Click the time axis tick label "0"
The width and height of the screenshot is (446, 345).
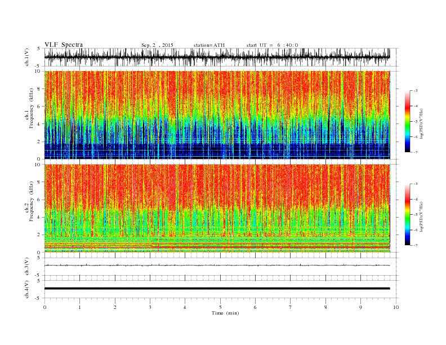pos(44,307)
